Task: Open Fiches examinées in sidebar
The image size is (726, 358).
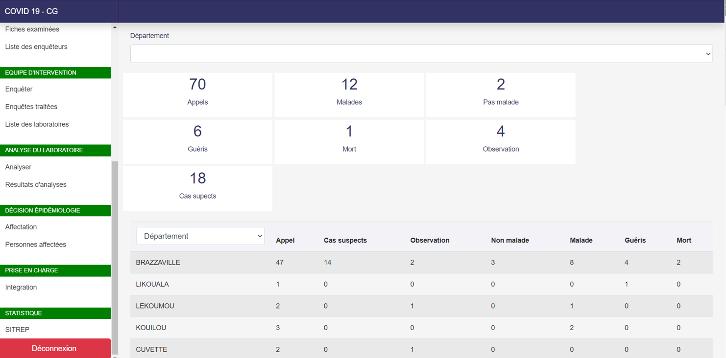Action: 32,29
